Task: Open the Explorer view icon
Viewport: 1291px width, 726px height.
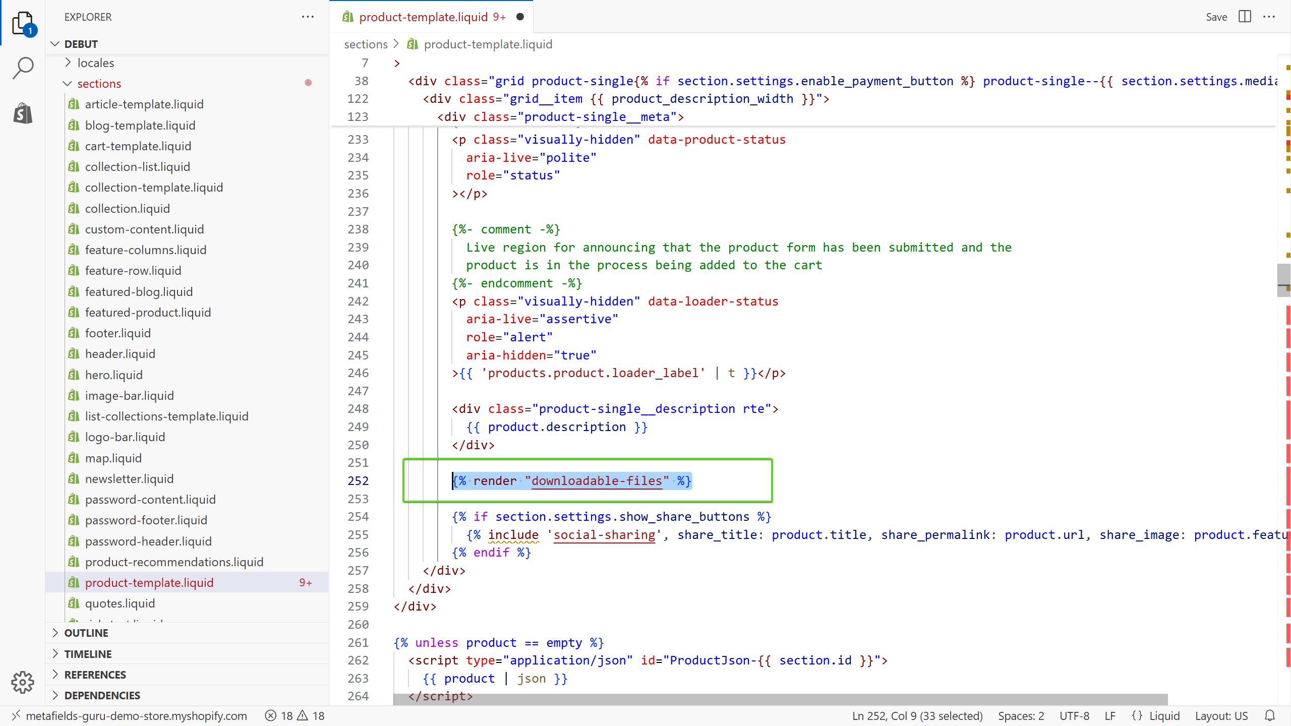Action: pos(23,23)
